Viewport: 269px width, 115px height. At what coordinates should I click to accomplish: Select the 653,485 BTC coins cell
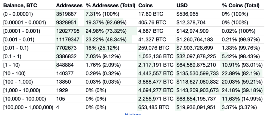click(153, 107)
